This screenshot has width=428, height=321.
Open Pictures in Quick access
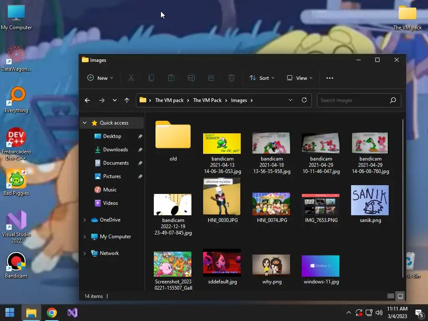(112, 176)
